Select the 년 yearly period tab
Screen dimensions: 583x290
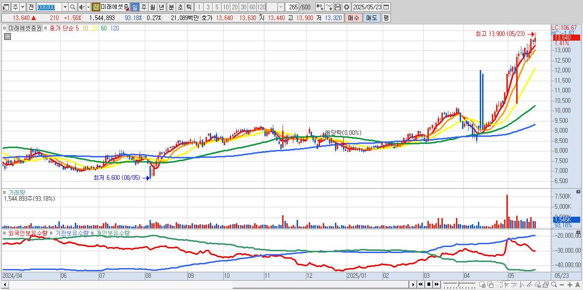161,7
